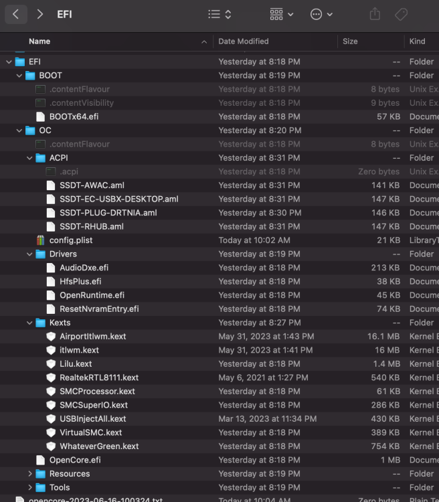Select USBInjectAll.kext file name

93,419
